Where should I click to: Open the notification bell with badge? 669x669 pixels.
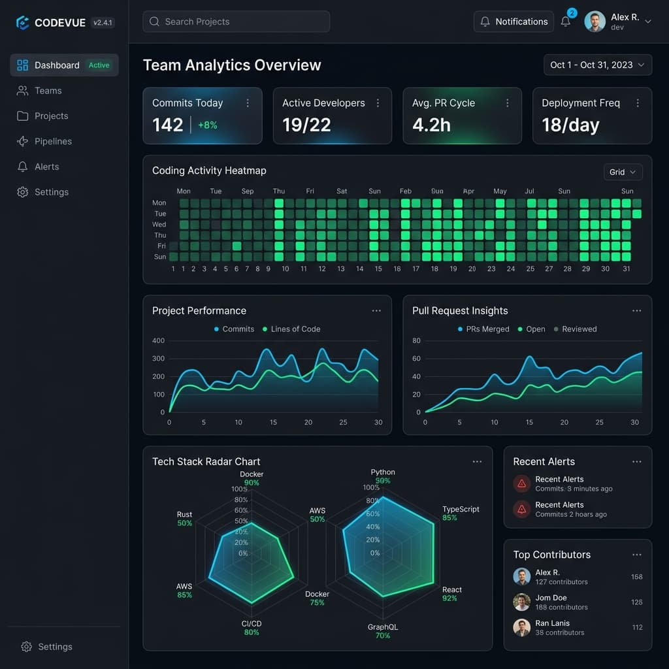click(566, 21)
